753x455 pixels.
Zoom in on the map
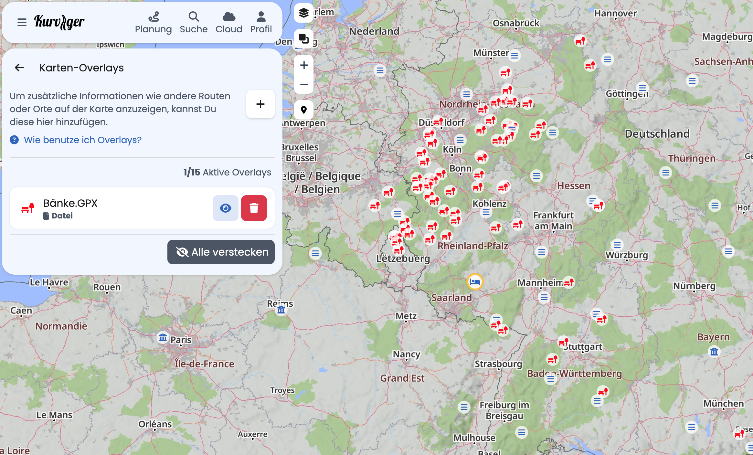coord(303,65)
